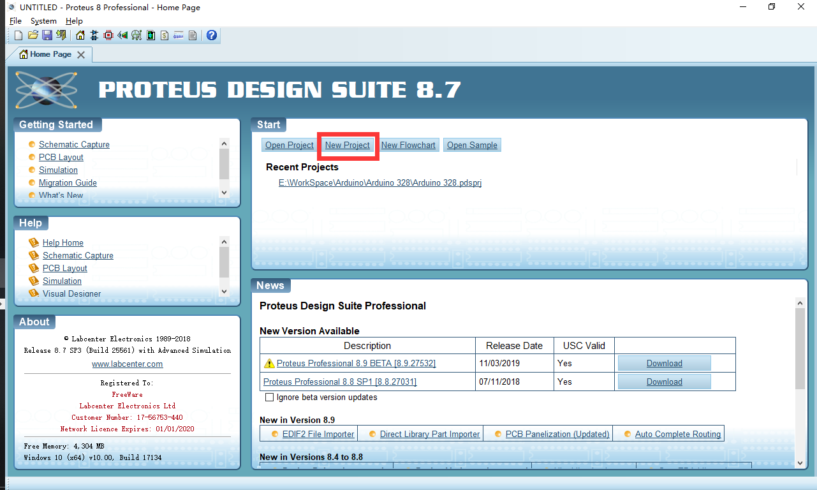Toggle Ignore beta version updates checkbox

(269, 397)
